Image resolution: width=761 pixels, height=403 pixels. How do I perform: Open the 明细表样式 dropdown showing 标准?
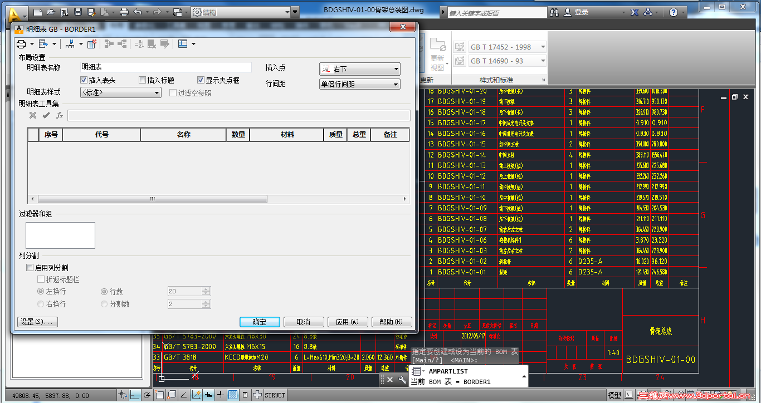121,93
